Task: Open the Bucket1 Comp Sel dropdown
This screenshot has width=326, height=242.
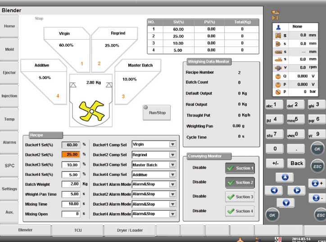Action: point(172,144)
